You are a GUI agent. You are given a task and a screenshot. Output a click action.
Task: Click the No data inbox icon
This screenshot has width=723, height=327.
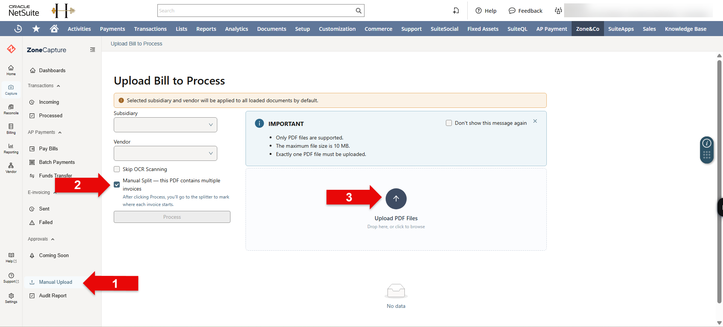(x=396, y=291)
